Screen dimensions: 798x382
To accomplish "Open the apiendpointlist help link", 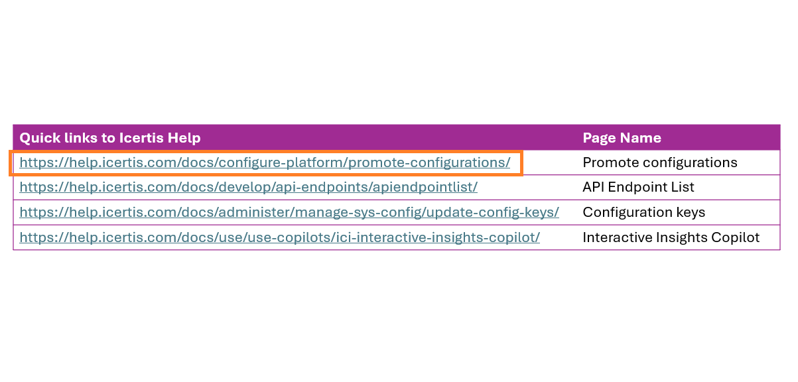I will [248, 187].
